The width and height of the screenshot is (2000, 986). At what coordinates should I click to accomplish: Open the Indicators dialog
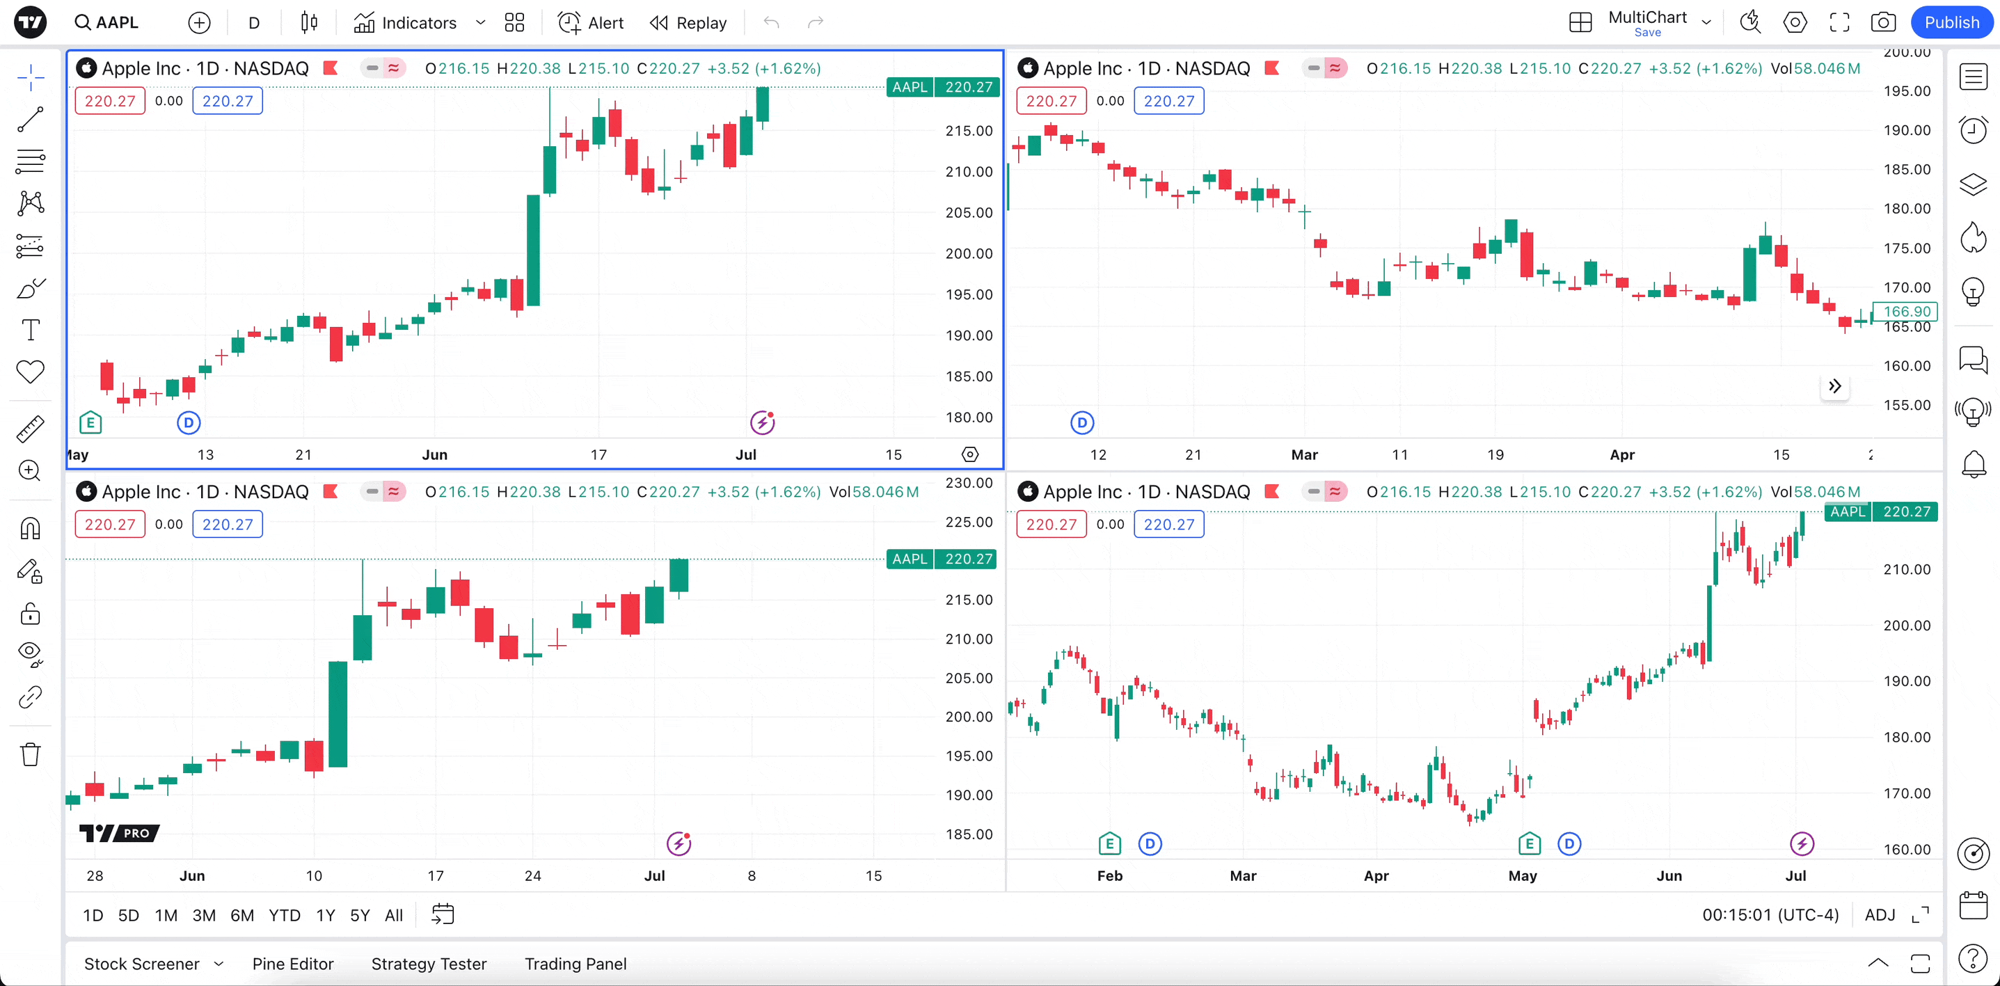tap(404, 22)
